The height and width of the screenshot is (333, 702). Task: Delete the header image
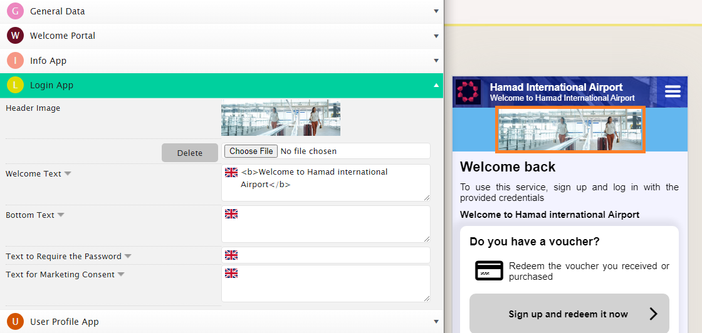point(190,153)
